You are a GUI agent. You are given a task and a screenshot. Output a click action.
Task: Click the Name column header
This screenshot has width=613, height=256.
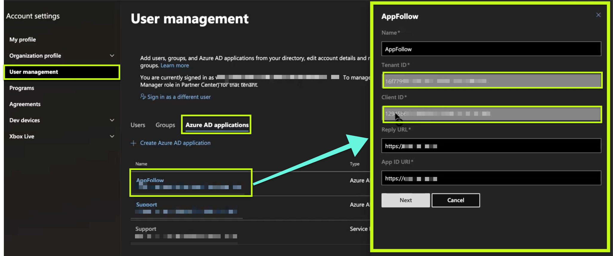[x=141, y=164]
